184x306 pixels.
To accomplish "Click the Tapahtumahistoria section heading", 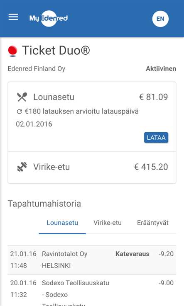I will pyautogui.click(x=44, y=204).
